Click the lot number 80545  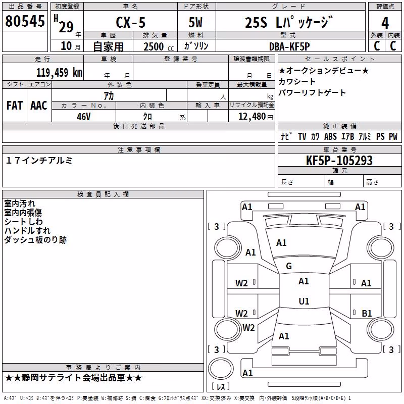pos(25,21)
